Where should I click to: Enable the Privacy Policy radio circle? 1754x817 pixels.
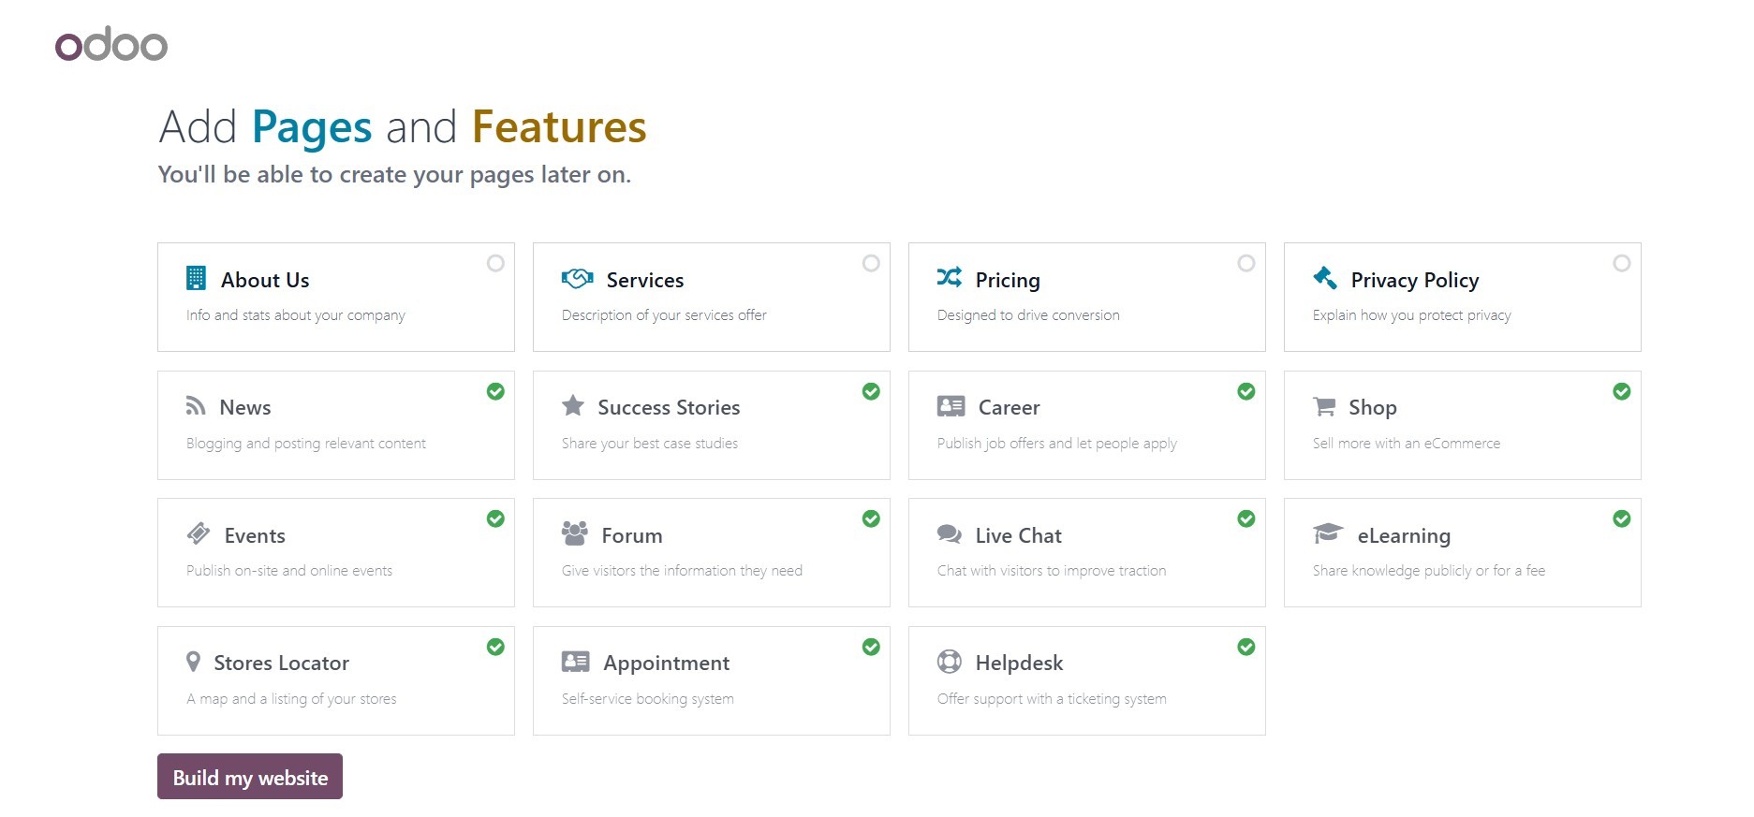coord(1621,263)
